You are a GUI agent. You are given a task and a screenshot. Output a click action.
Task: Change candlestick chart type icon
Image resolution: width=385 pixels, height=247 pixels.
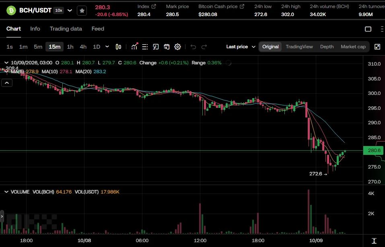pos(118,47)
